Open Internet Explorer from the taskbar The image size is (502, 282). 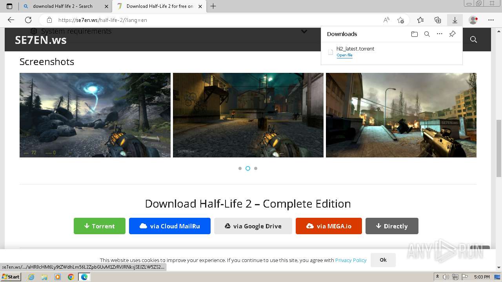tap(31, 277)
